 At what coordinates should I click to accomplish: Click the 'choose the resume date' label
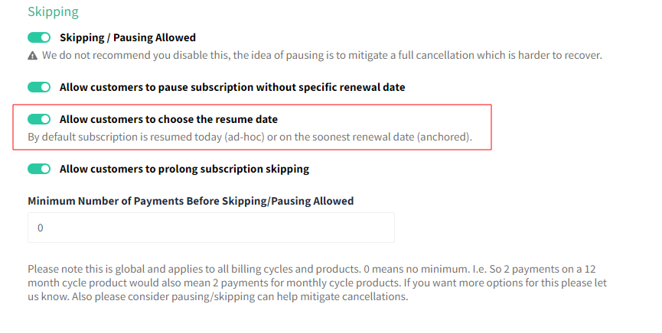[x=168, y=119]
